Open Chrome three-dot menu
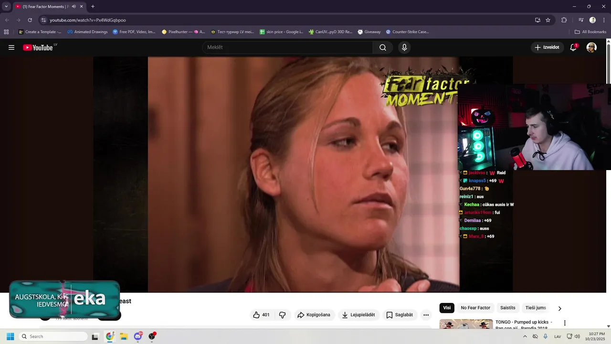 coord(604,20)
